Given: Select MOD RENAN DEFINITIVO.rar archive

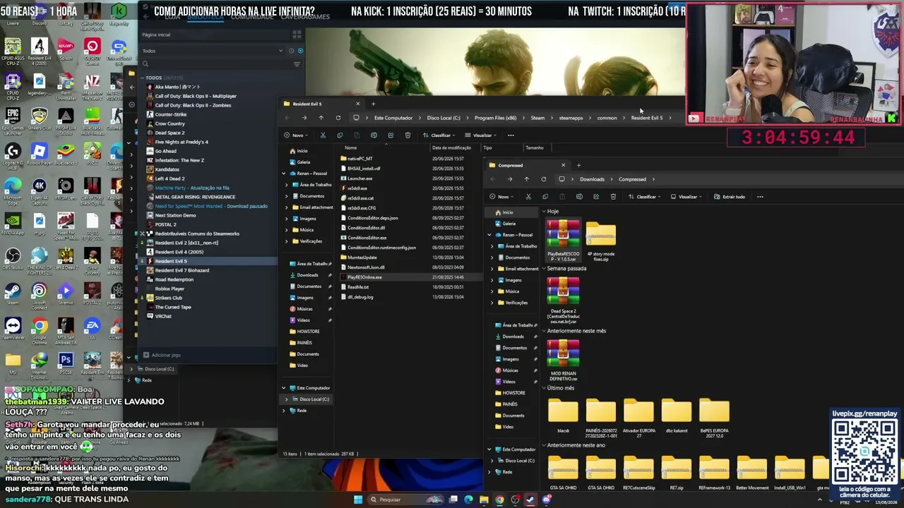Looking at the screenshot, I should (563, 360).
